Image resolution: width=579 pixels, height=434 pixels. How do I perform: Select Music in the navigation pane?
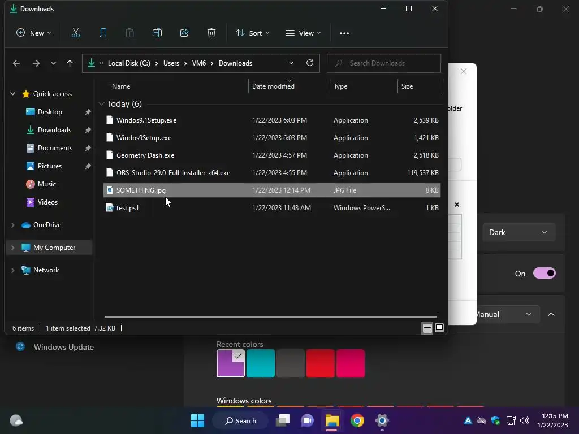pos(46,184)
